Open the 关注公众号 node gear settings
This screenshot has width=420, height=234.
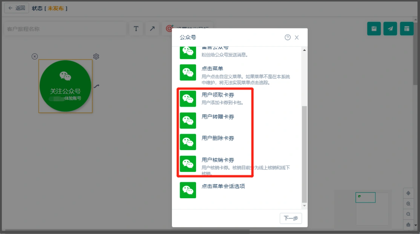96,56
